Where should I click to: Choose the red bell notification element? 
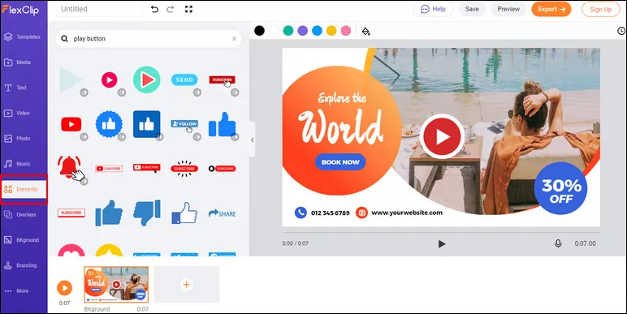(x=71, y=168)
